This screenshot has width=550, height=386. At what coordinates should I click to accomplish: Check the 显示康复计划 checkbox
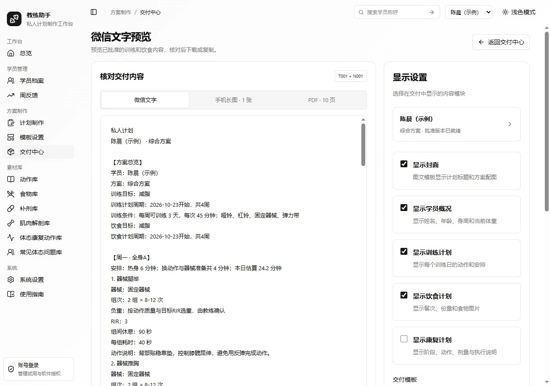[404, 339]
